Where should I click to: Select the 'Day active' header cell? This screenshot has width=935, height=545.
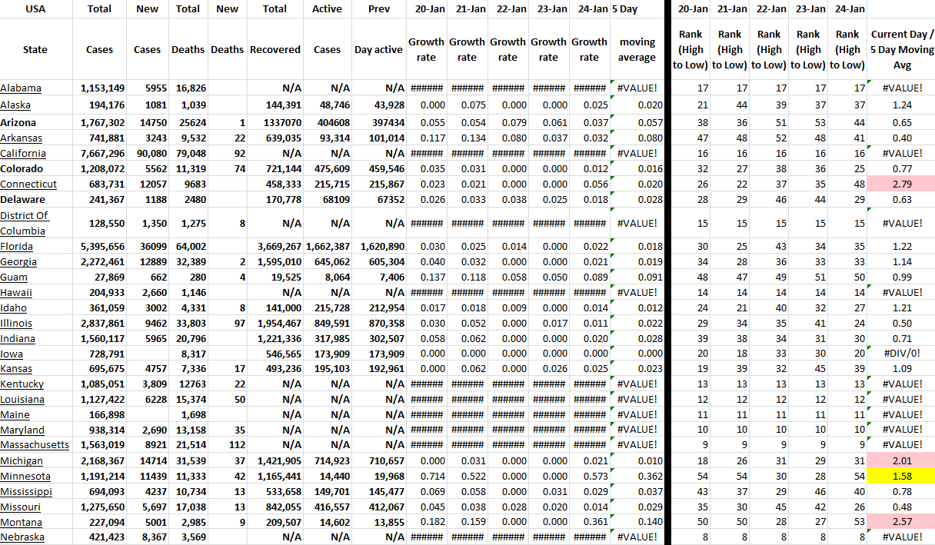(x=378, y=49)
